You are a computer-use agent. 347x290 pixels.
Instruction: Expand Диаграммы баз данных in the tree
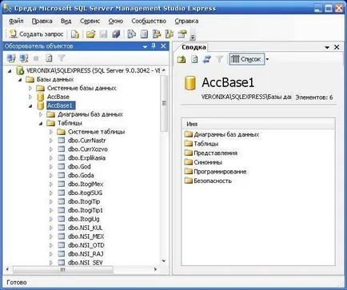pyautogui.click(x=41, y=114)
